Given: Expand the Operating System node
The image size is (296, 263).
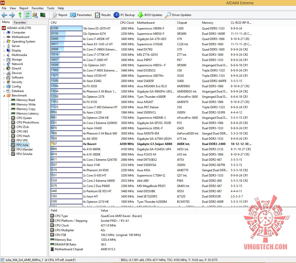Looking at the screenshot, I should pyautogui.click(x=4, y=41).
